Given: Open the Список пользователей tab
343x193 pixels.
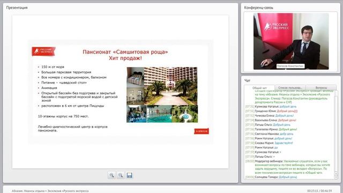Looking at the screenshot, I should (290, 87).
